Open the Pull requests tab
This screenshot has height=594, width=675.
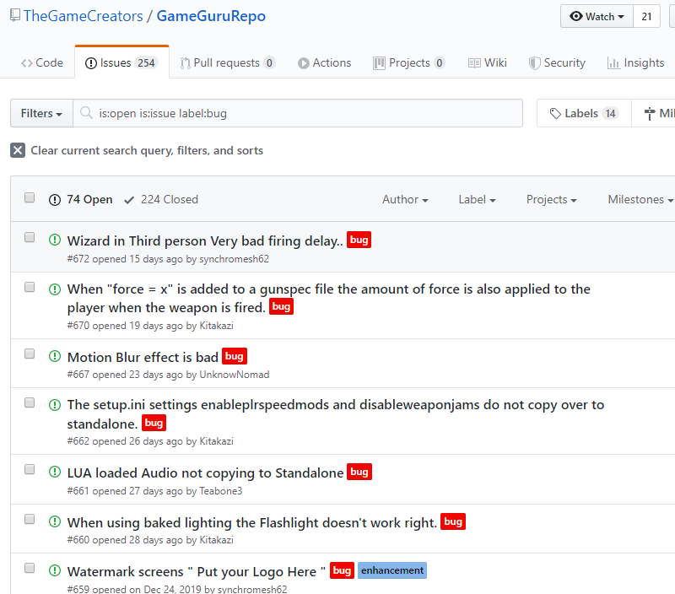click(228, 62)
